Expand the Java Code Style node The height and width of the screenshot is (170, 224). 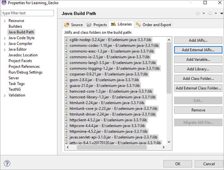click(4, 38)
